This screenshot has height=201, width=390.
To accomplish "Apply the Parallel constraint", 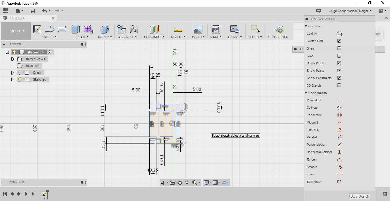I will pyautogui.click(x=339, y=137).
